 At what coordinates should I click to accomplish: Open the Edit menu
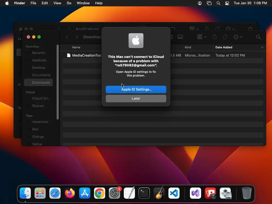(x=45, y=3)
